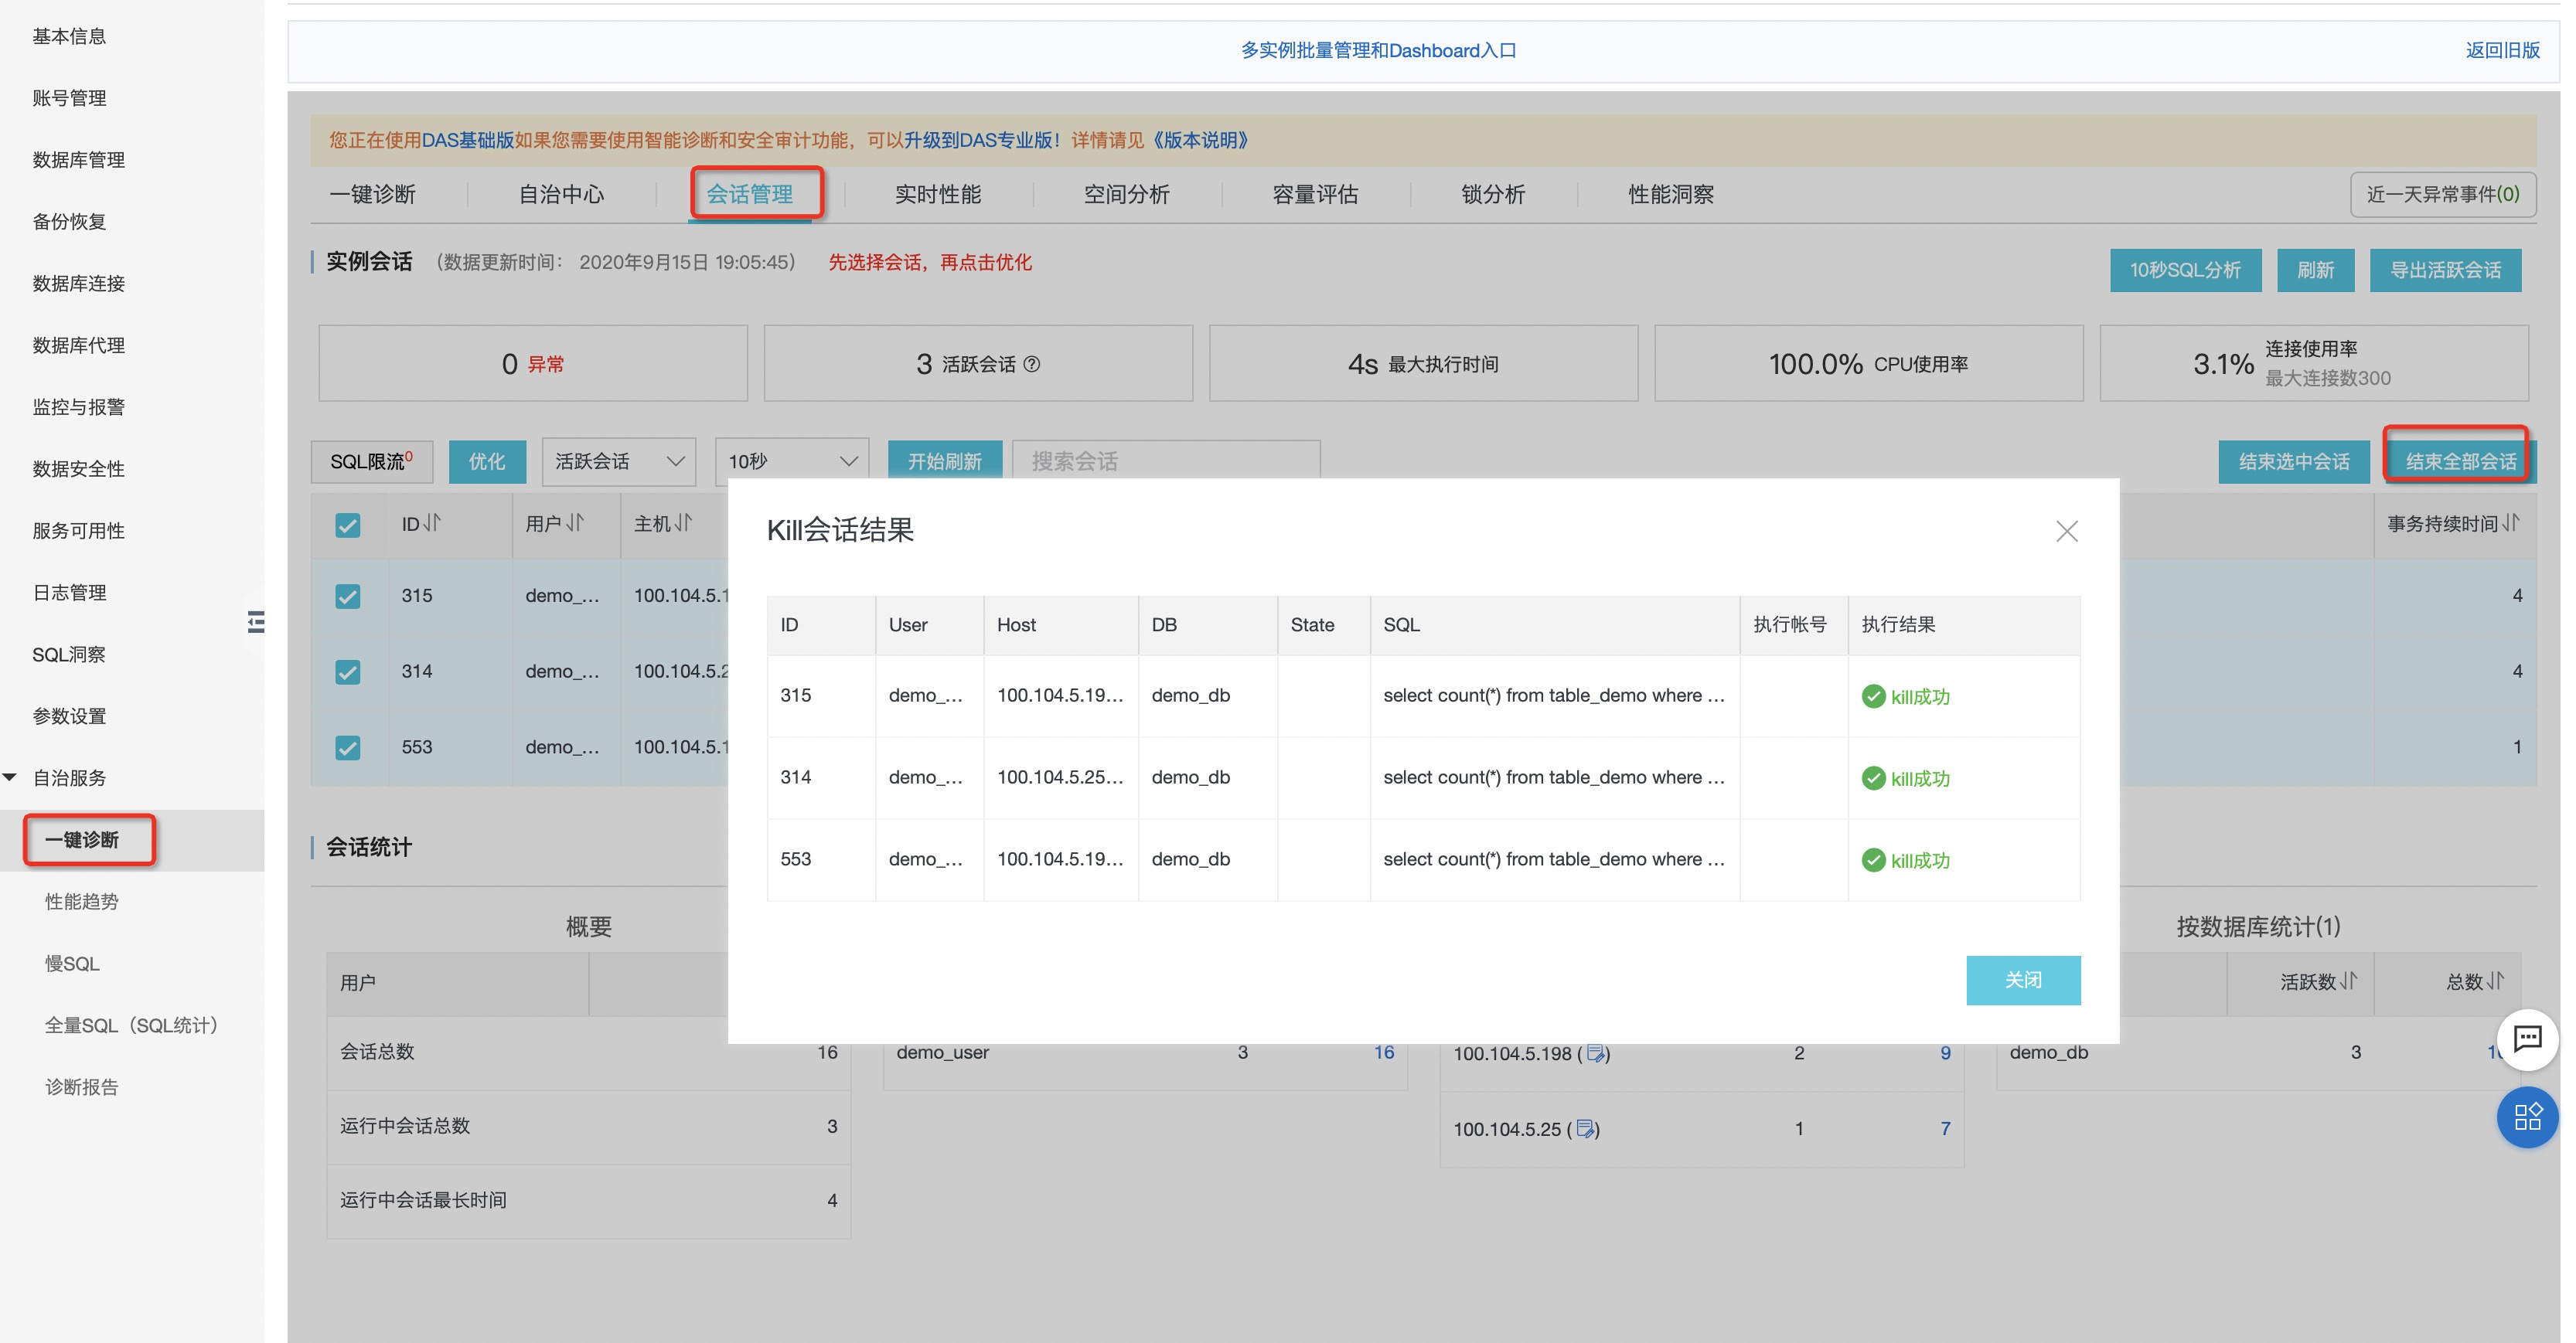Click the 0 异常 summary card
Viewport: 2576px width, 1343px height.
click(533, 362)
